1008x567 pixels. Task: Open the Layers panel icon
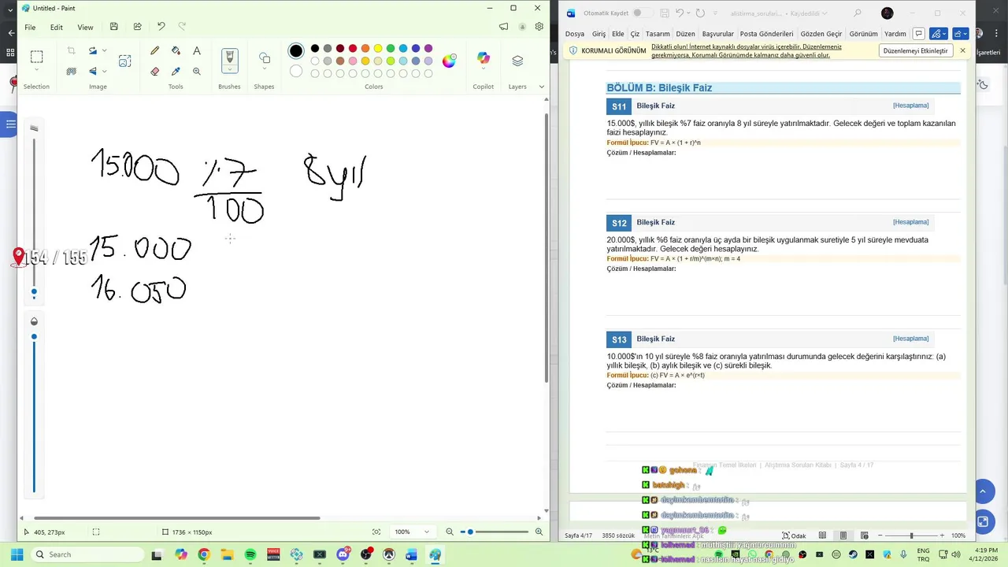click(517, 61)
